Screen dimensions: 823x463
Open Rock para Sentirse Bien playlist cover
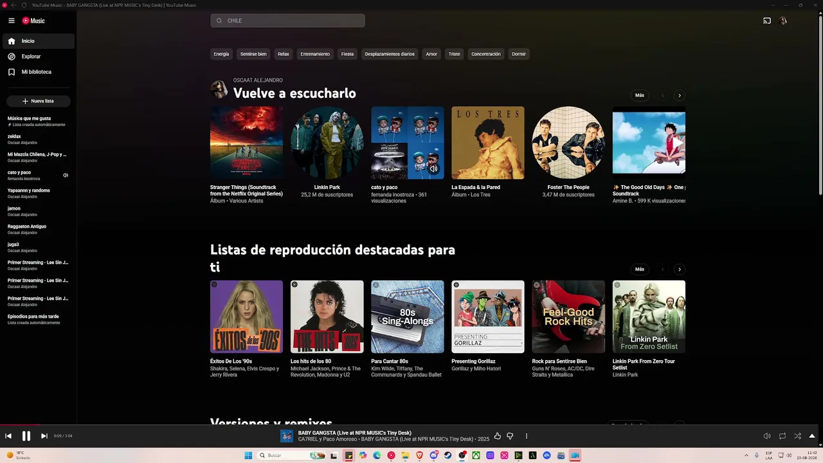[568, 316]
